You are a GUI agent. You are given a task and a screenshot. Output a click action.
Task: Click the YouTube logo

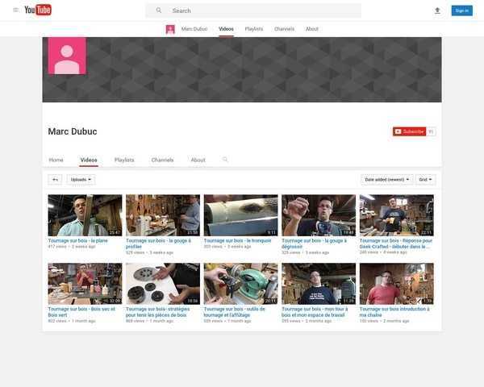pyautogui.click(x=38, y=10)
